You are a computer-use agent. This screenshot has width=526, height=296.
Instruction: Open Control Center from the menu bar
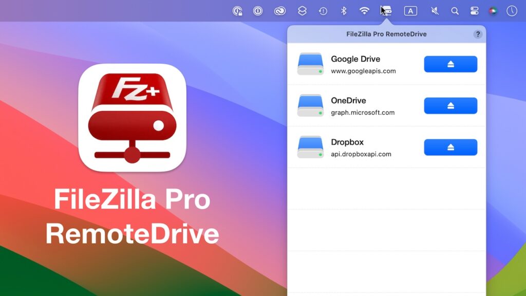pyautogui.click(x=475, y=11)
